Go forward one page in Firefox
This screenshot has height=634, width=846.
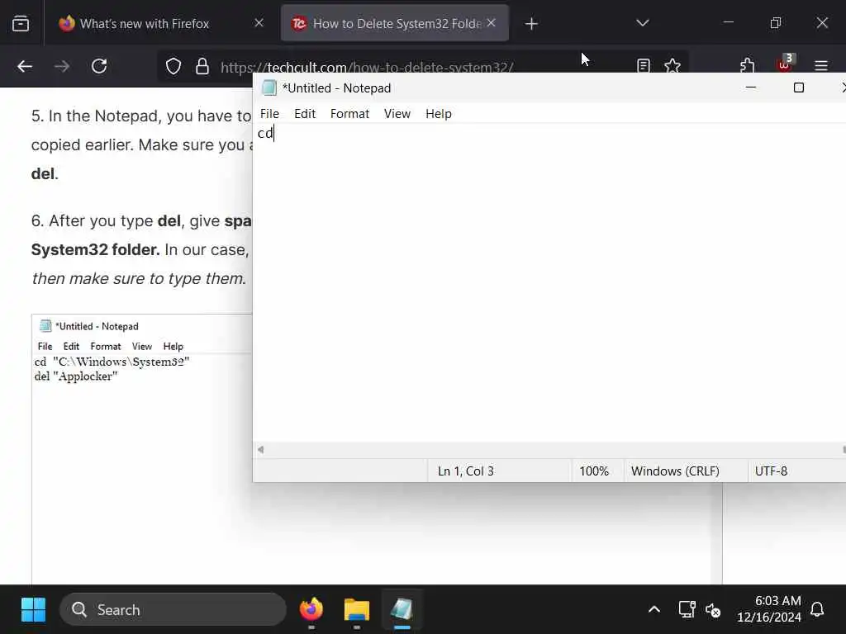61,66
